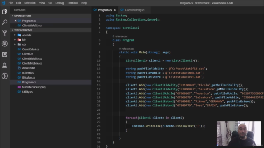Open the Selection menu
264x148 pixels.
coord(30,3)
